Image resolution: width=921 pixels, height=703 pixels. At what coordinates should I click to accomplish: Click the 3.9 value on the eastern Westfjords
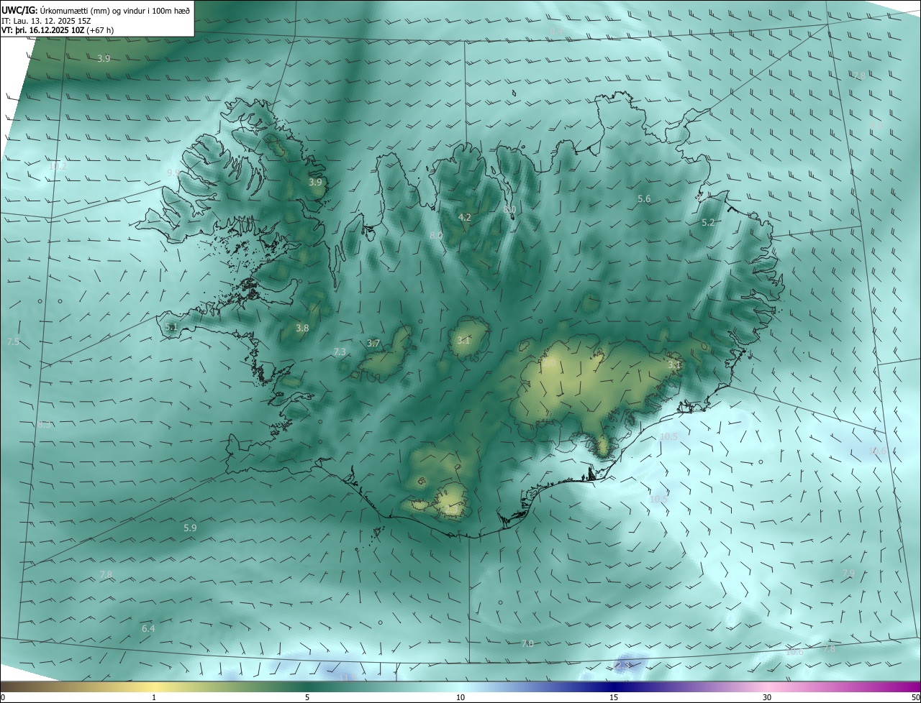(315, 183)
